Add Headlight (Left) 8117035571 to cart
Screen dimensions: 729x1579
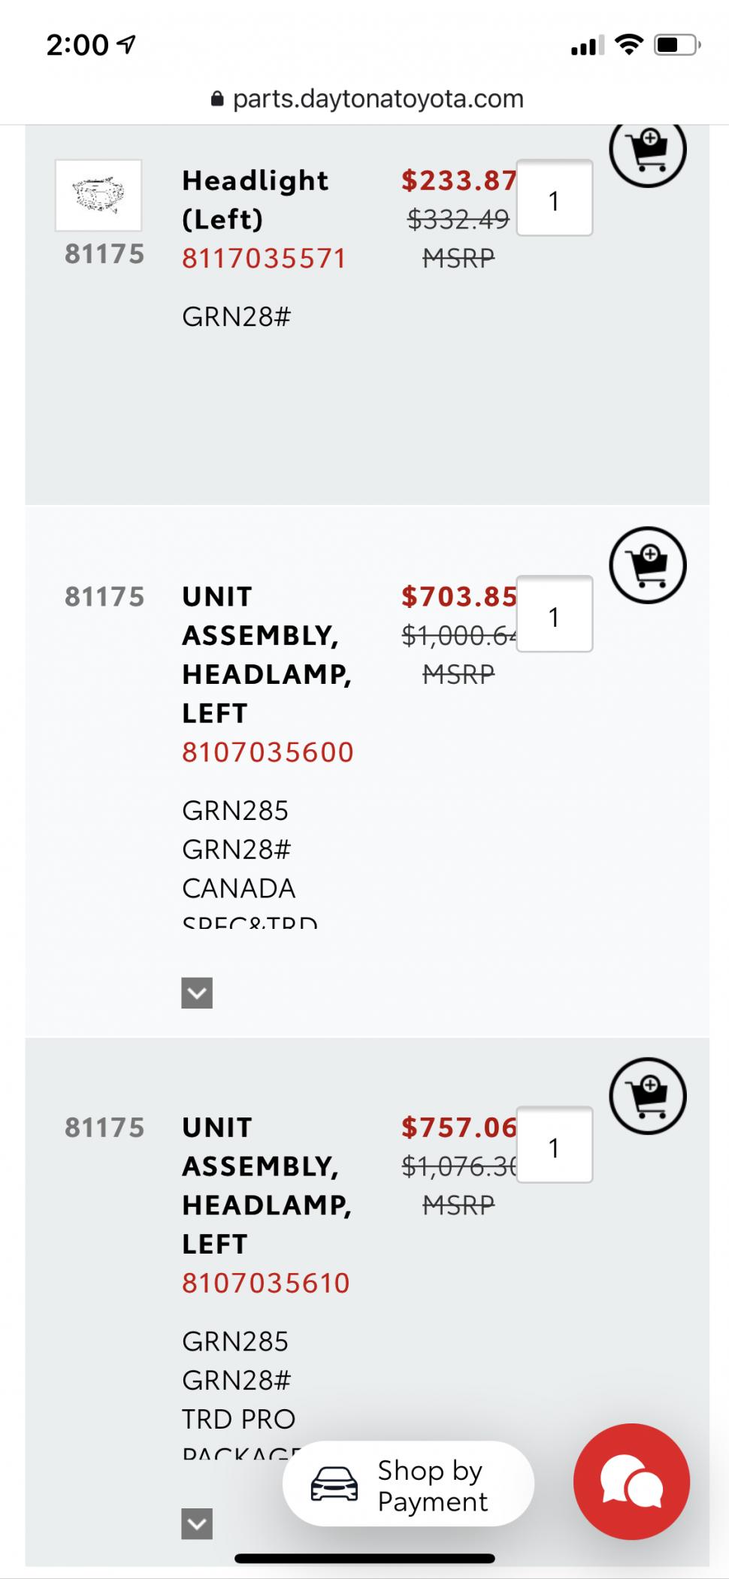pyautogui.click(x=647, y=150)
